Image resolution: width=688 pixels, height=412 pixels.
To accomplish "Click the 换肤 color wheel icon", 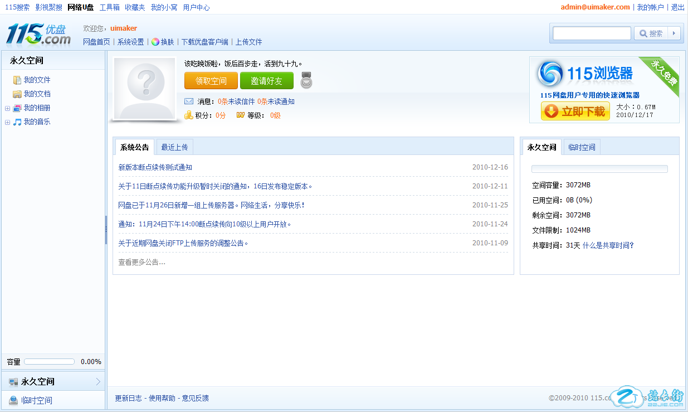I will tap(155, 42).
